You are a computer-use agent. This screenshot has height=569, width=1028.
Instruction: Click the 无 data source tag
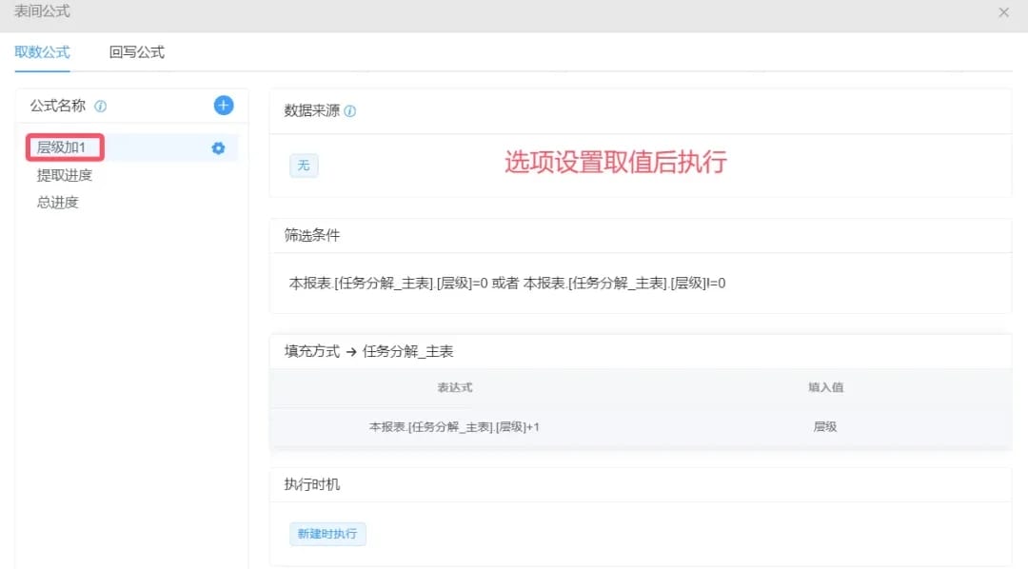click(304, 166)
